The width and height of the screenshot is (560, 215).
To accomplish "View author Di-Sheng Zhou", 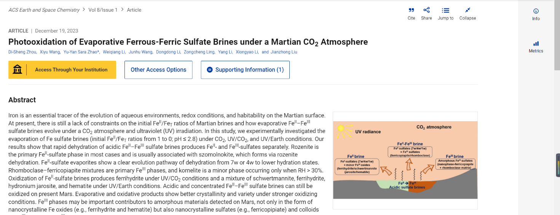I will click(22, 52).
